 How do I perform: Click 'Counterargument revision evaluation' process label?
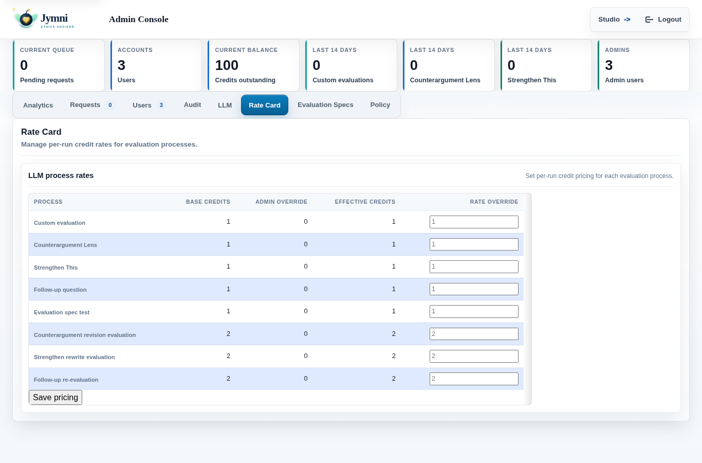(85, 335)
